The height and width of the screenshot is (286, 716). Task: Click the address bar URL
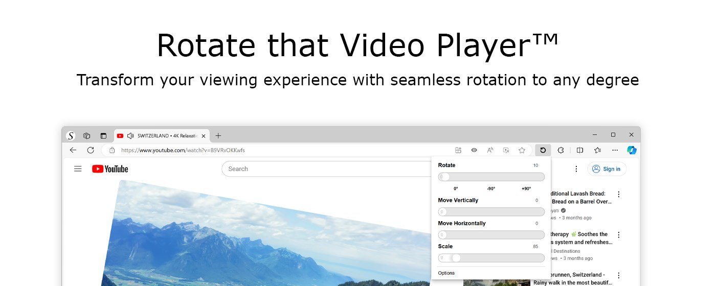(x=183, y=150)
